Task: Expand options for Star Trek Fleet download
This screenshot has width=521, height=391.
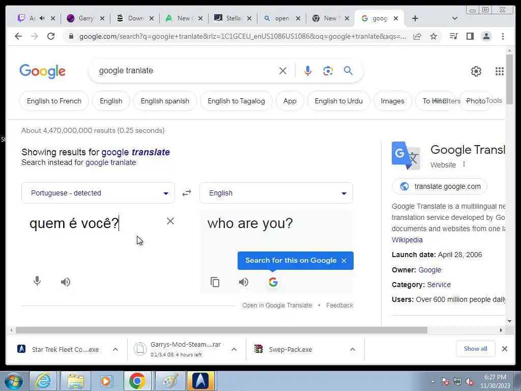Action: click(115, 349)
